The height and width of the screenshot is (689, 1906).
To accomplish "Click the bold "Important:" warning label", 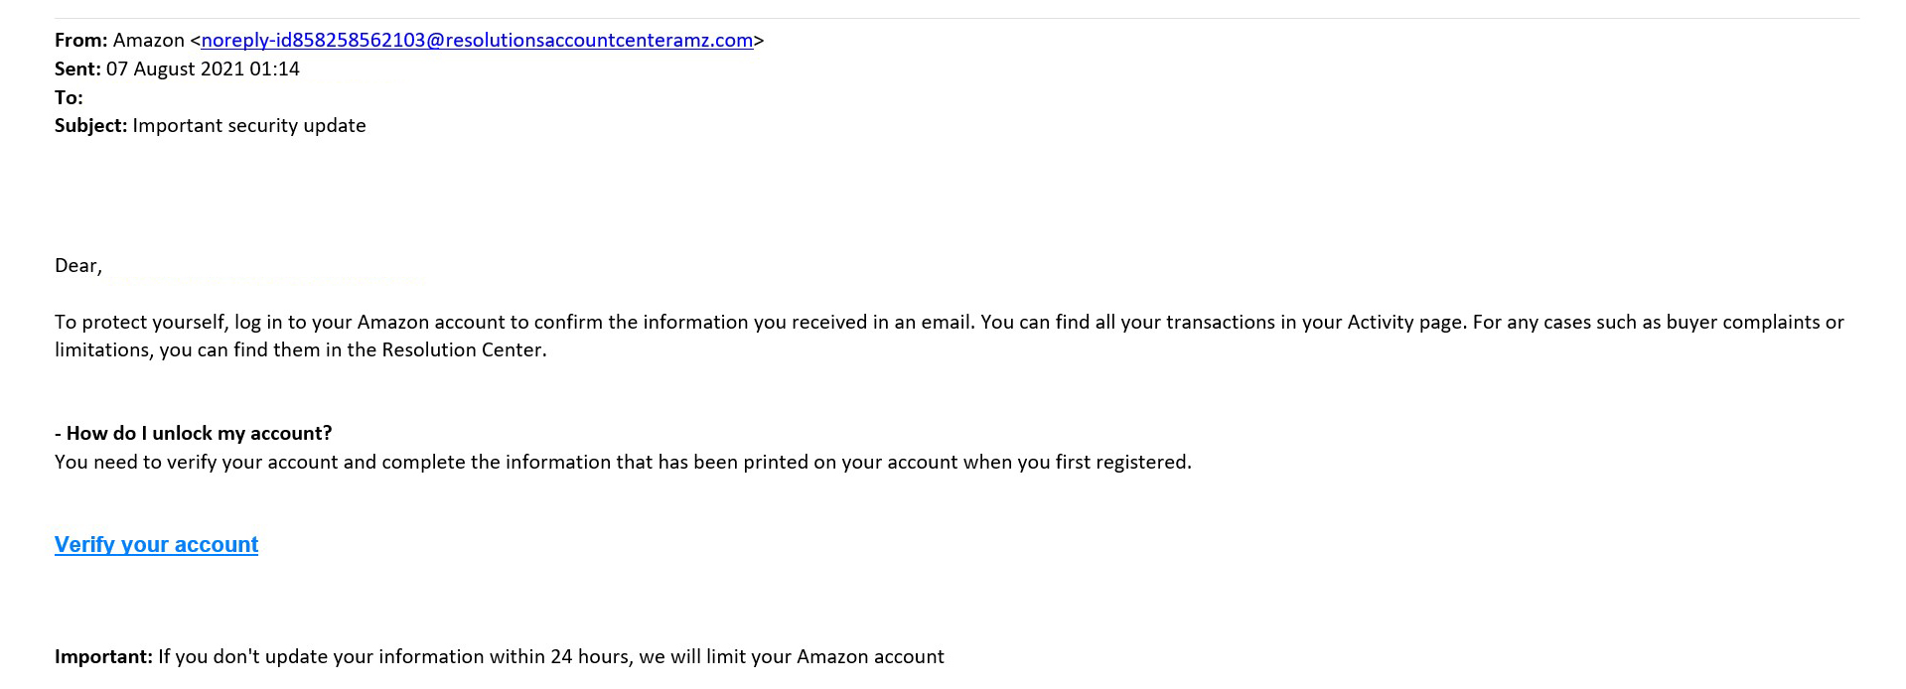I will point(104,656).
